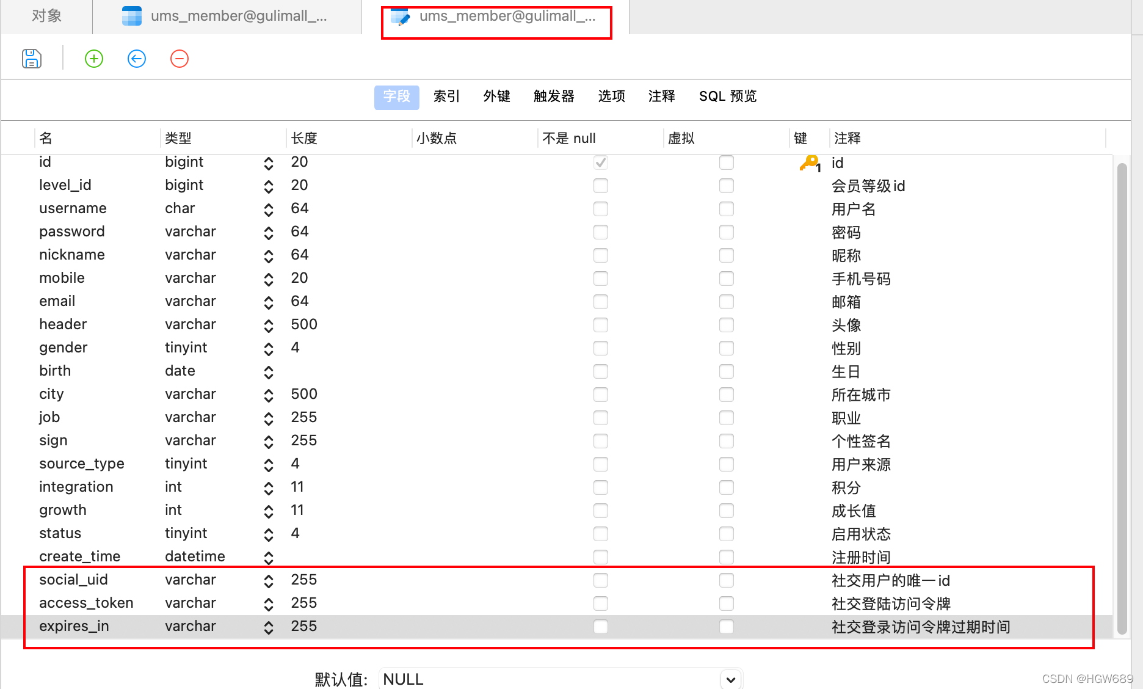Click the length 11 cell of growth row

[x=297, y=510]
